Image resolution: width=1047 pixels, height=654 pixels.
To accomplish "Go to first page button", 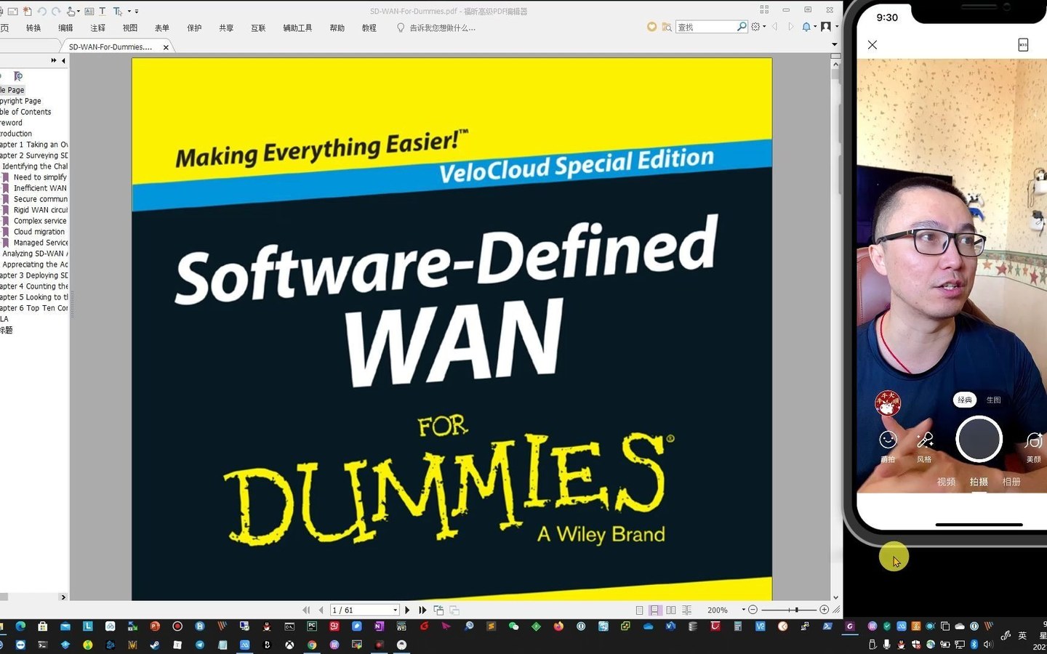I will point(306,610).
